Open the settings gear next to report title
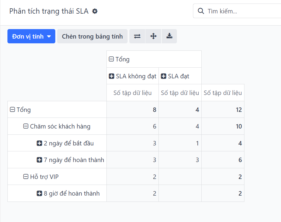 click(95, 11)
